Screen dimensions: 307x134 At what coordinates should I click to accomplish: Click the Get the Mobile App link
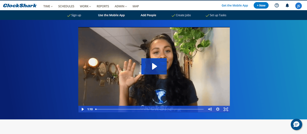tap(235, 5)
